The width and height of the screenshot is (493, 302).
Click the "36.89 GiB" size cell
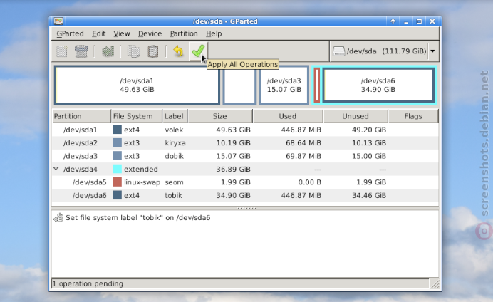tap(233, 169)
